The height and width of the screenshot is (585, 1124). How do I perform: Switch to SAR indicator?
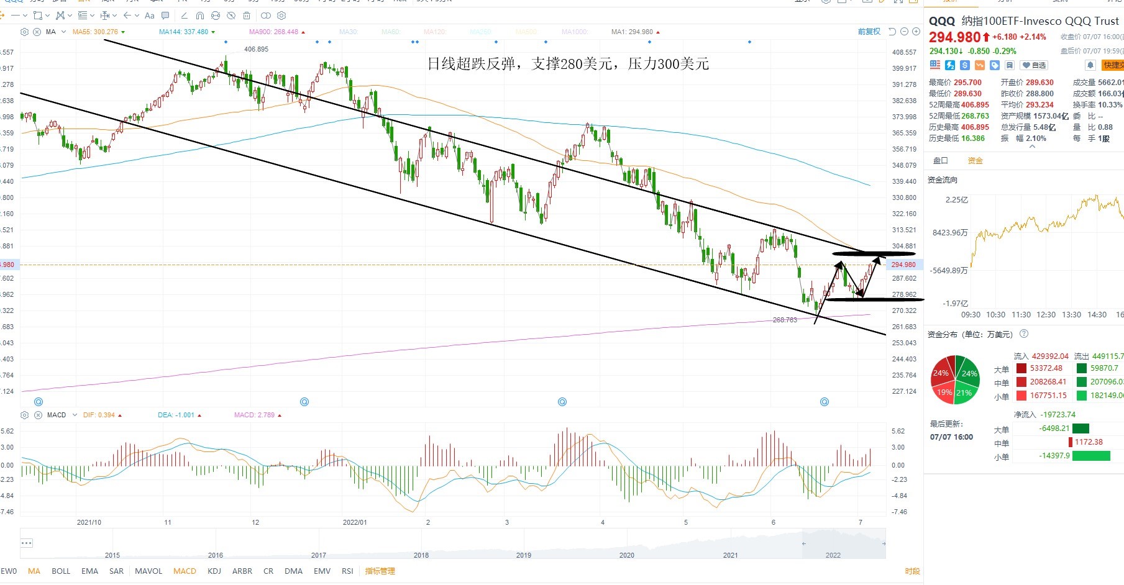point(116,571)
